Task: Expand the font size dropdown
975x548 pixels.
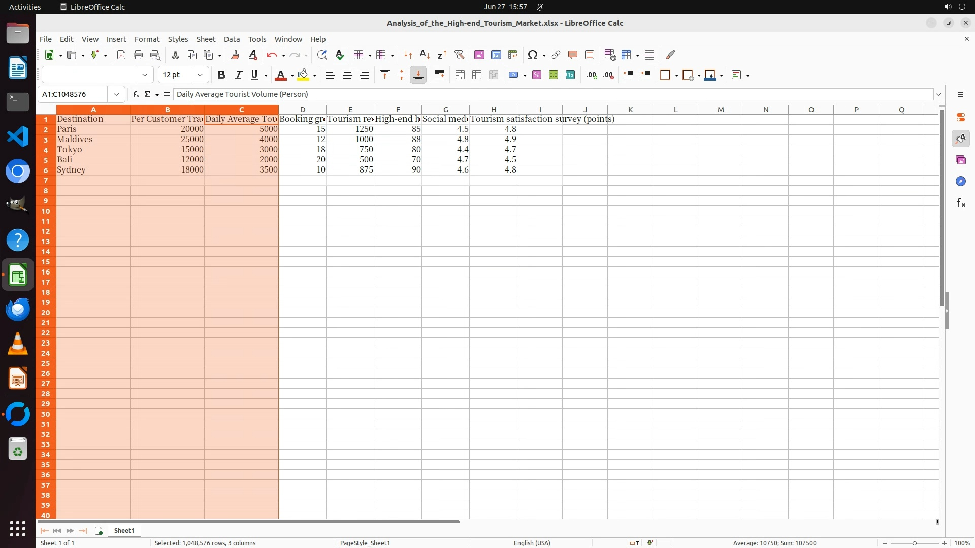Action: pos(200,75)
